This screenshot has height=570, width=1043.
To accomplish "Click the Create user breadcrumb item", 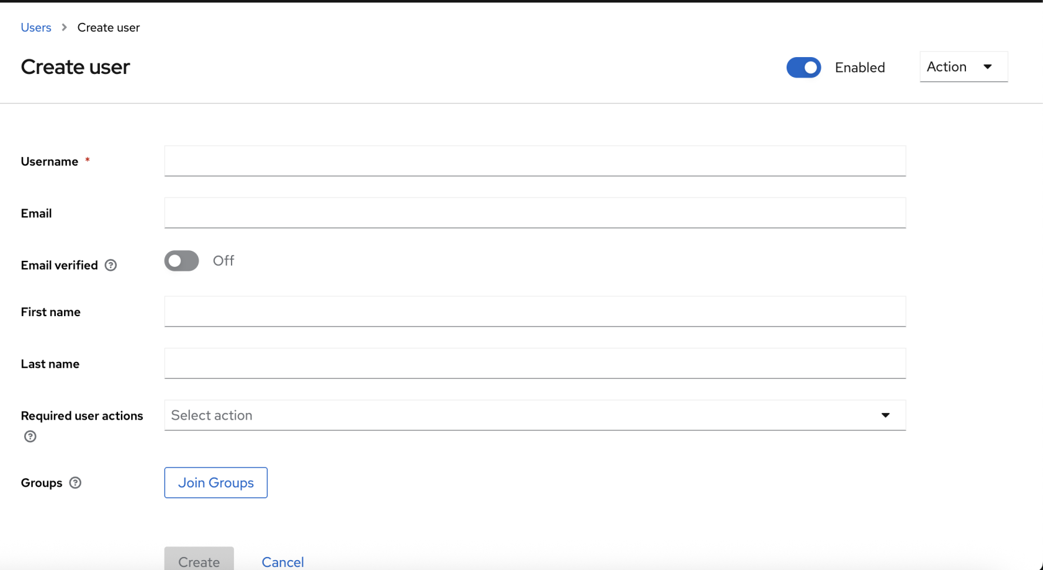I will (109, 27).
